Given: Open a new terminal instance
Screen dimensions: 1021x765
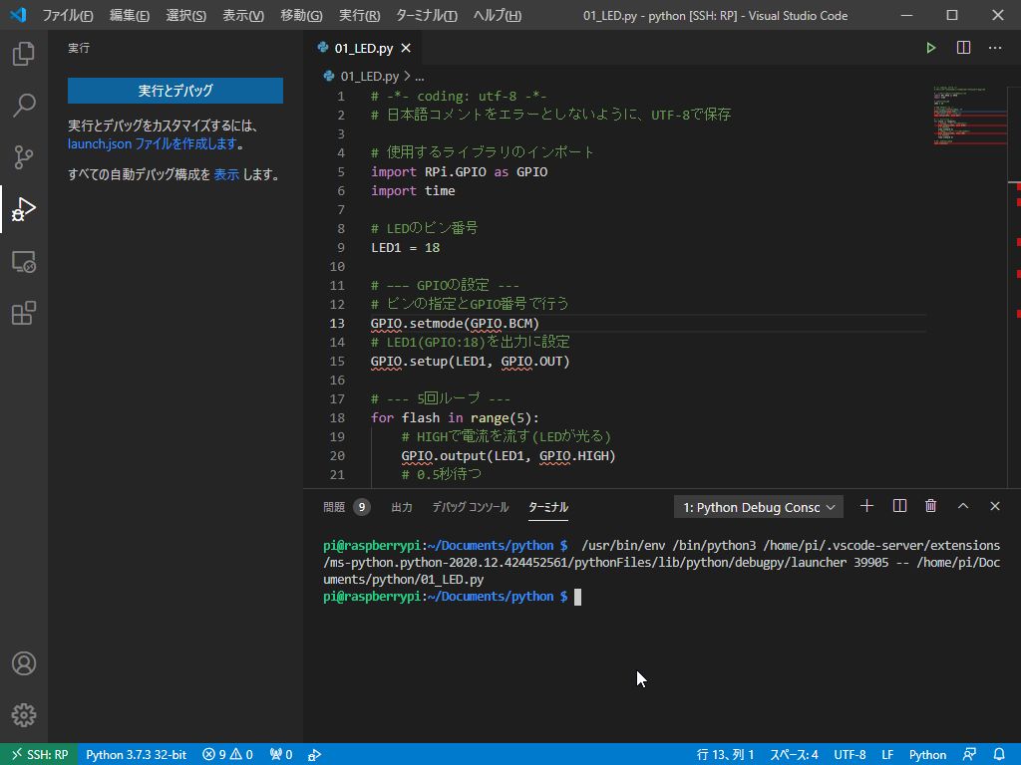Looking at the screenshot, I should [865, 506].
